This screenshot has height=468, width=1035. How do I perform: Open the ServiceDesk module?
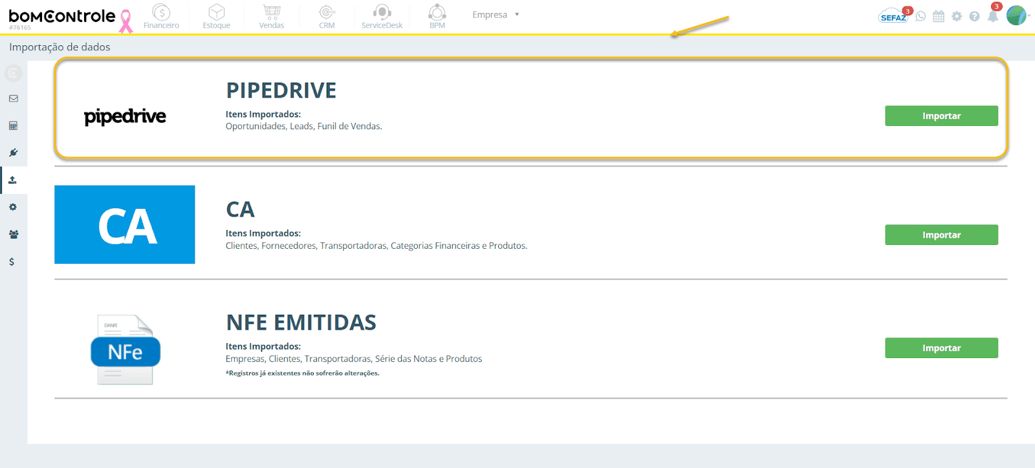pos(382,16)
